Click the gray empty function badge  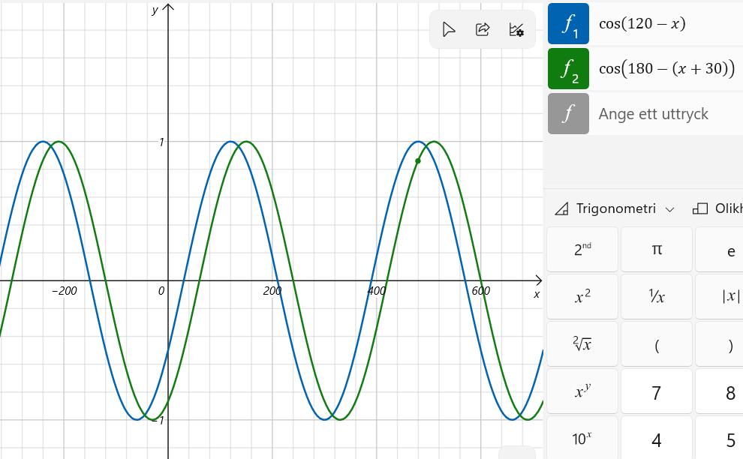[x=568, y=114]
